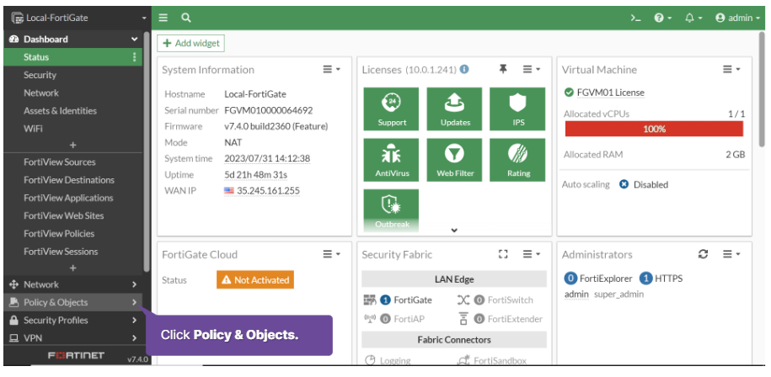Click the FGVM01 License link
The height and width of the screenshot is (377, 771).
(610, 93)
